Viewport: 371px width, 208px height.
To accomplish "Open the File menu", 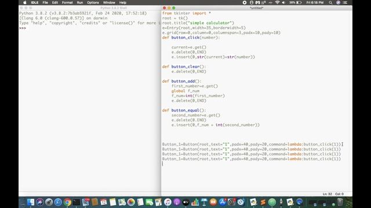I will pyautogui.click(x=45, y=2).
